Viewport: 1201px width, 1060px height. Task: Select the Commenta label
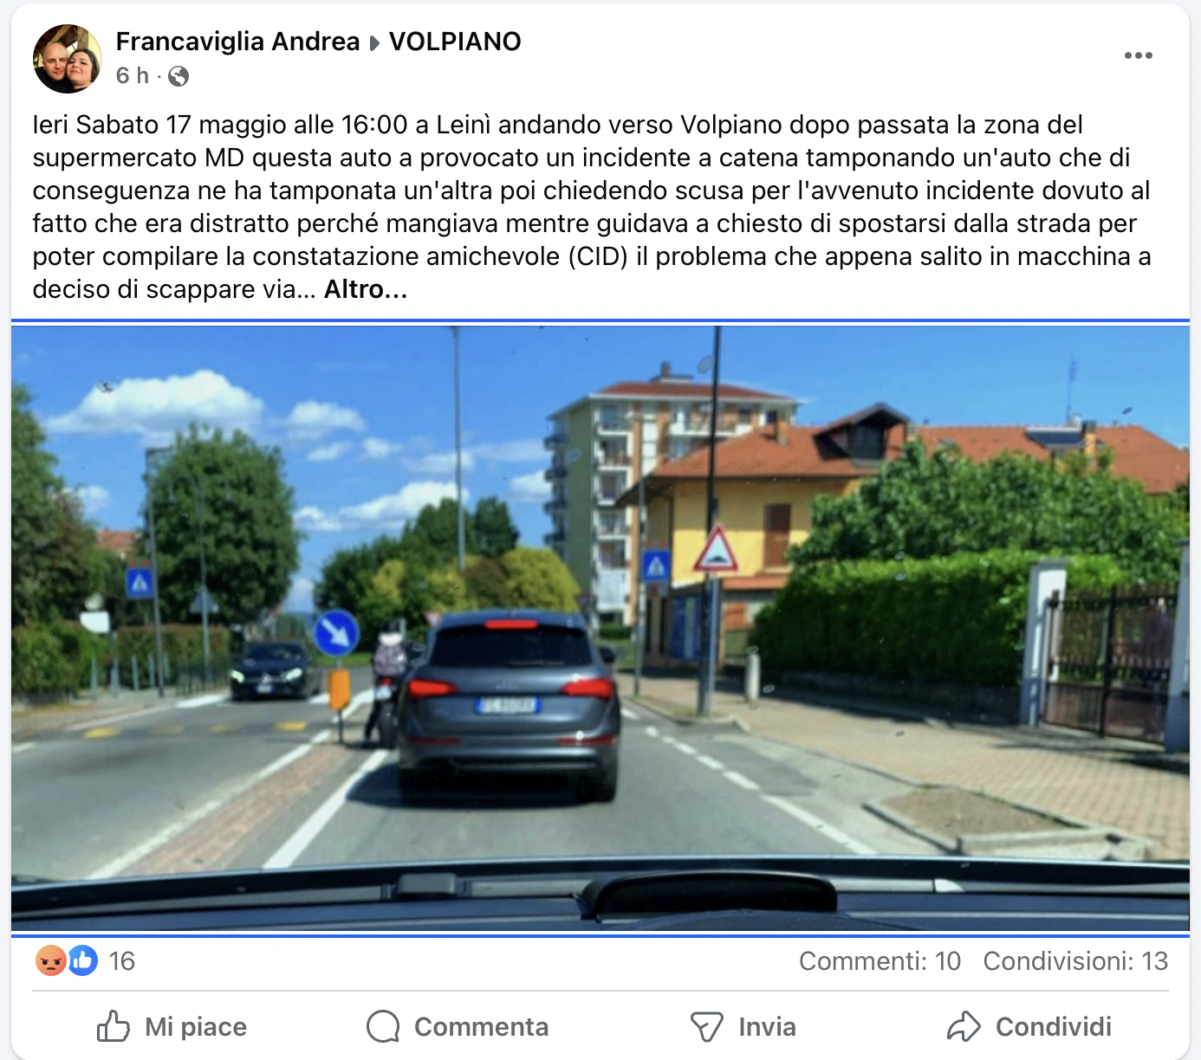coord(481,1027)
